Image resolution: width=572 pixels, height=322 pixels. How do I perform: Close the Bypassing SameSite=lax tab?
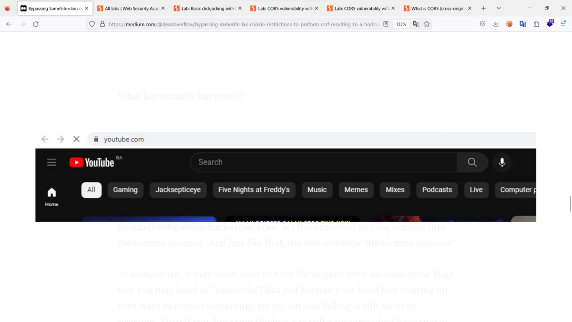86,8
